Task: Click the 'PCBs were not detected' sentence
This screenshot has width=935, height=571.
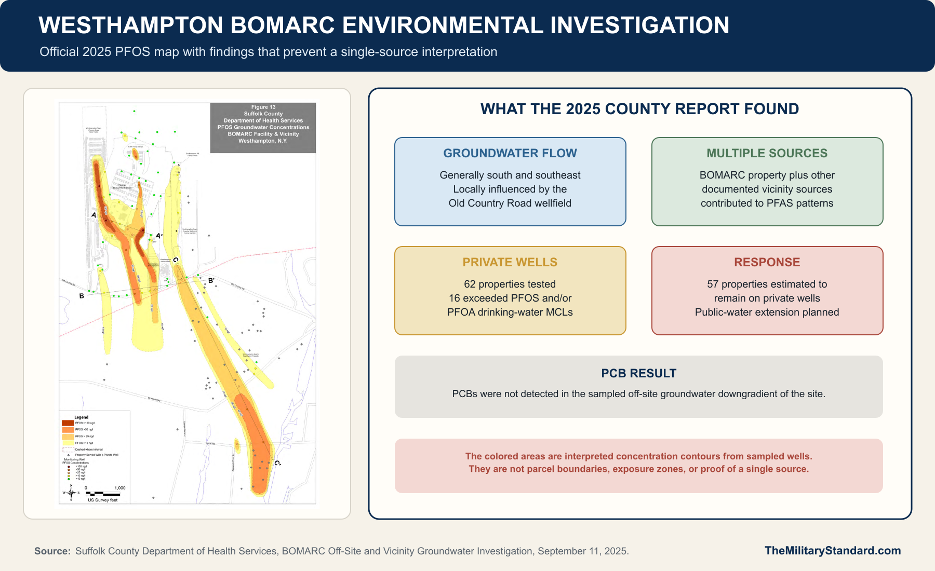Action: (639, 393)
